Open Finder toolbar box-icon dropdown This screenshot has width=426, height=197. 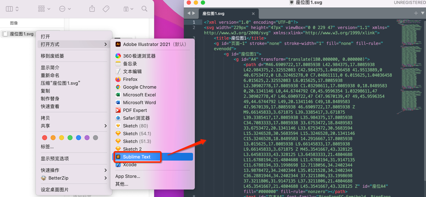(x=128, y=9)
